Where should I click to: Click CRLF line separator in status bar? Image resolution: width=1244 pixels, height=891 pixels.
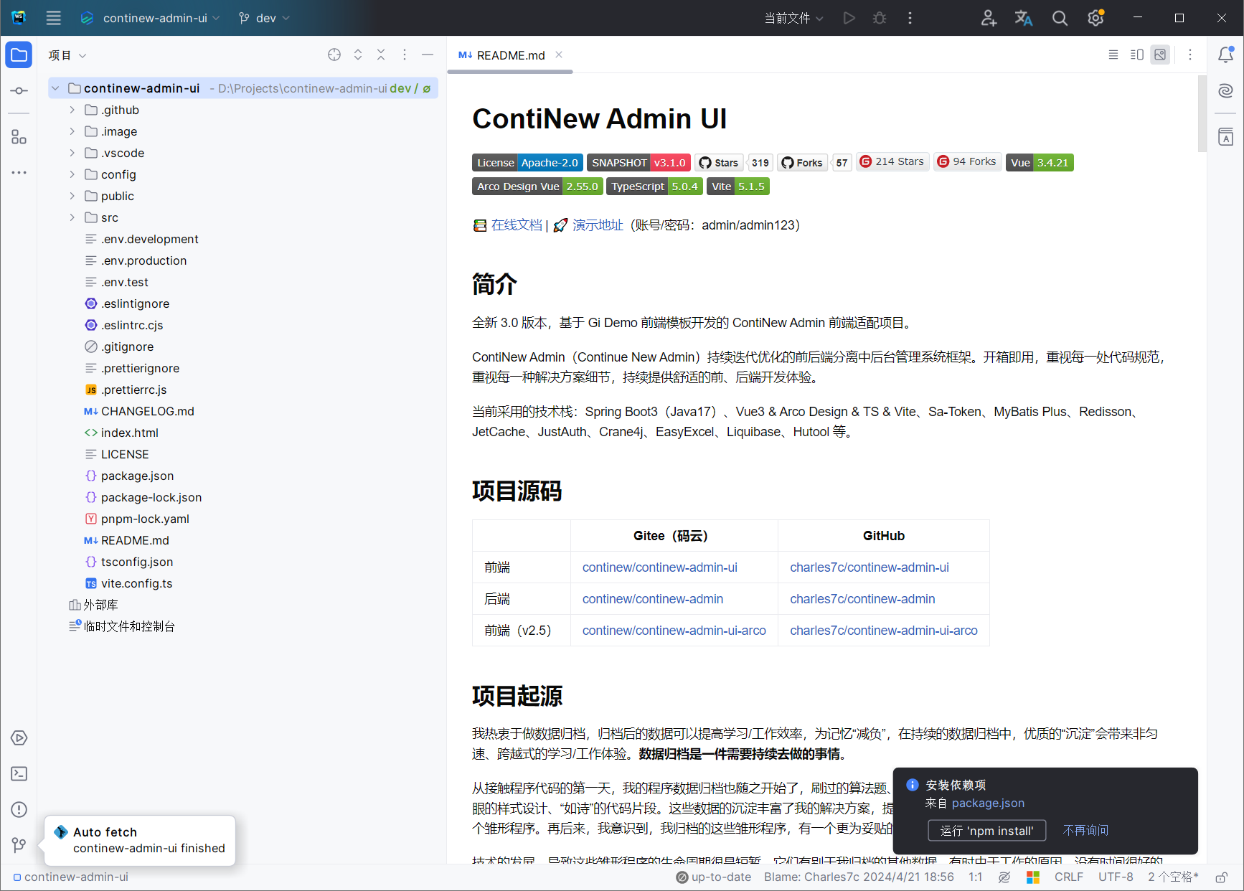coord(1068,877)
